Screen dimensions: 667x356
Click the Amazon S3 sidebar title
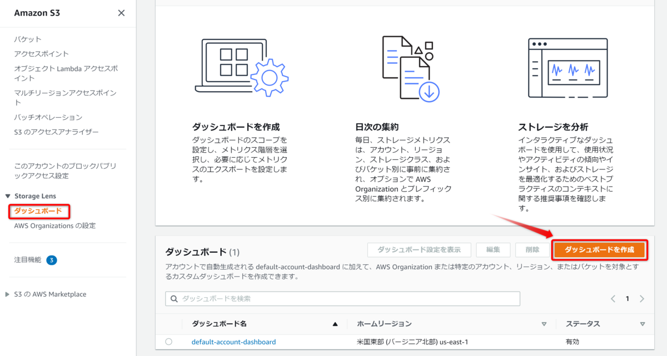coord(37,13)
